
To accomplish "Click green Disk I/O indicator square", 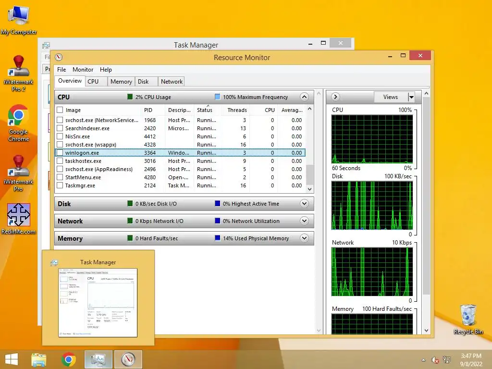I will click(130, 203).
